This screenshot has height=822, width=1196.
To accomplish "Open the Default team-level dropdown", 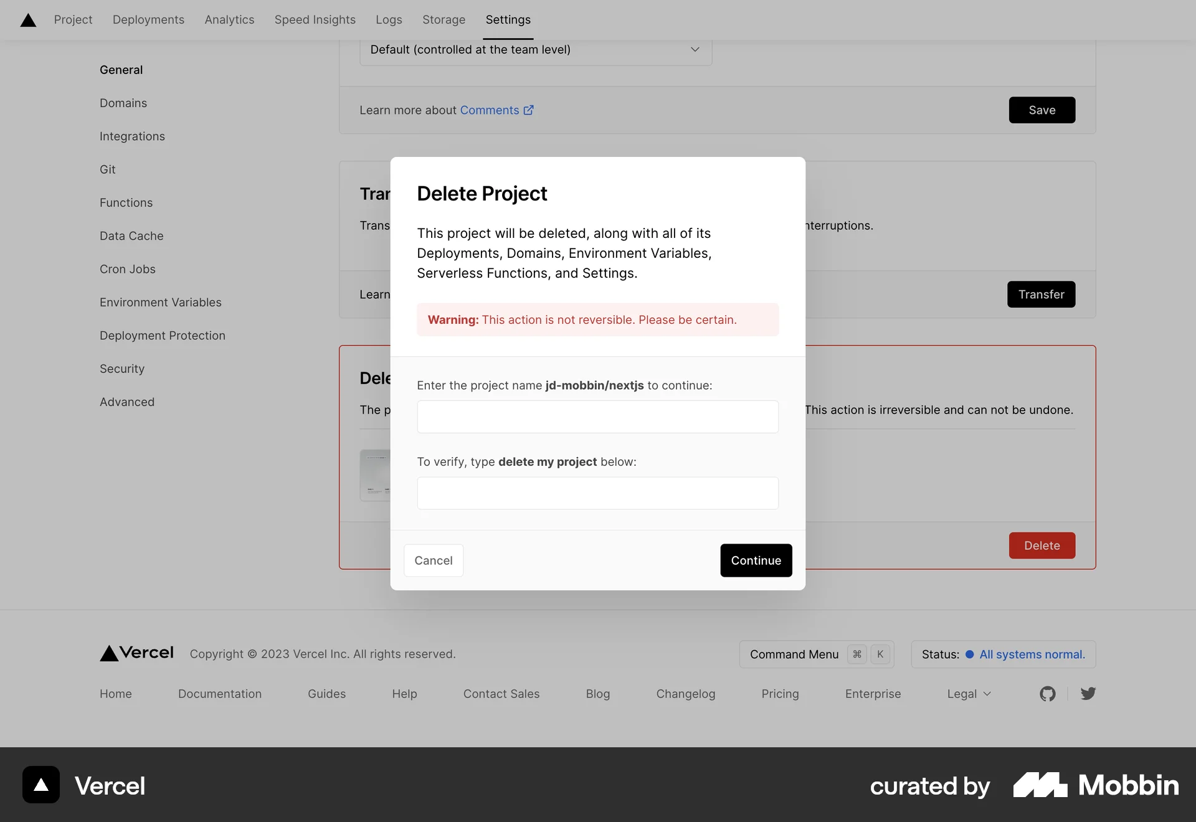I will point(536,50).
